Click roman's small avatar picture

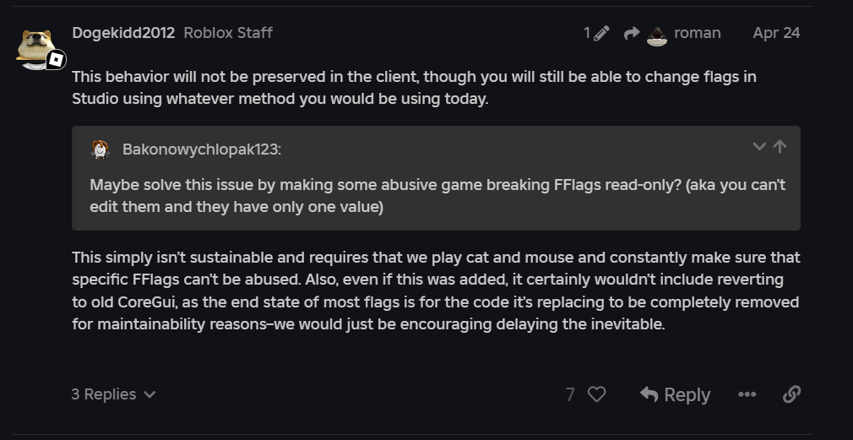pyautogui.click(x=657, y=35)
